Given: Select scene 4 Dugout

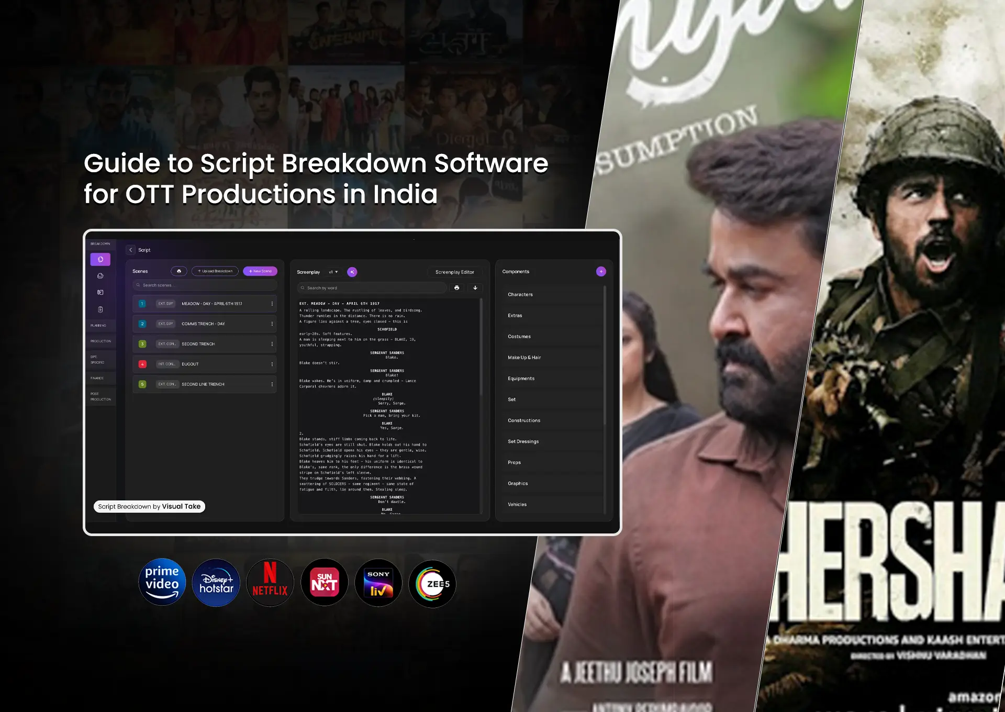Looking at the screenshot, I should [x=205, y=364].
